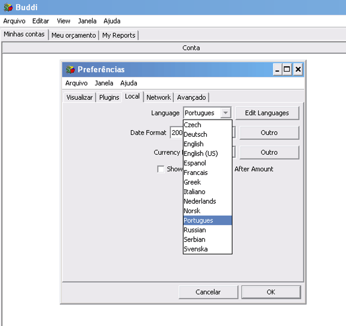This screenshot has width=346, height=326.
Task: Click Outro button beside Date Format
Action: (x=269, y=133)
